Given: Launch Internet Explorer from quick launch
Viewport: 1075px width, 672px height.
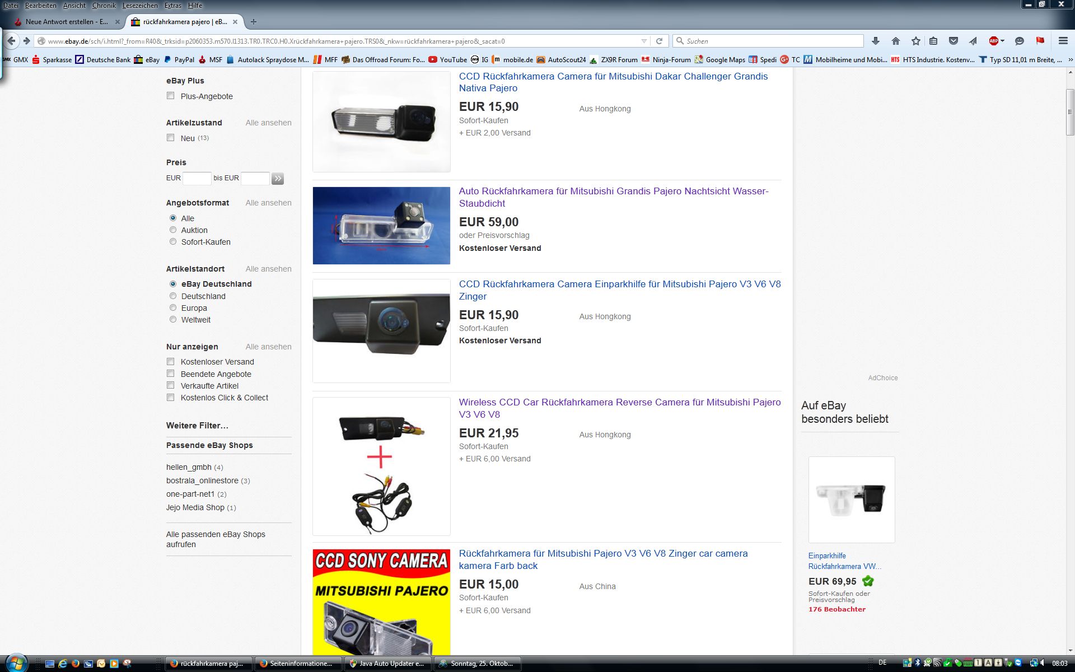Looking at the screenshot, I should [63, 664].
